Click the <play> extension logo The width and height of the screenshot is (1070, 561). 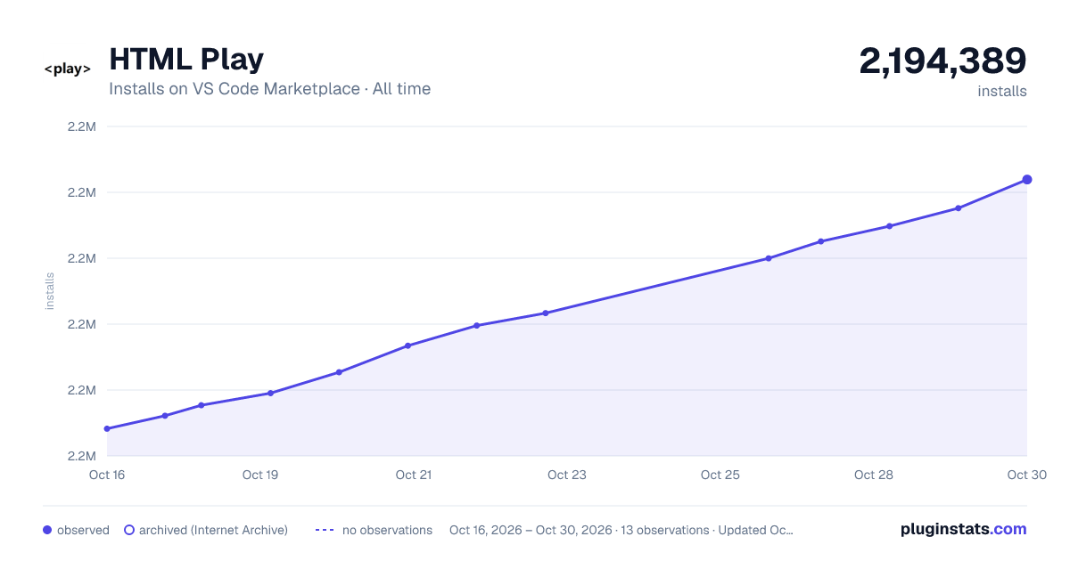click(68, 69)
